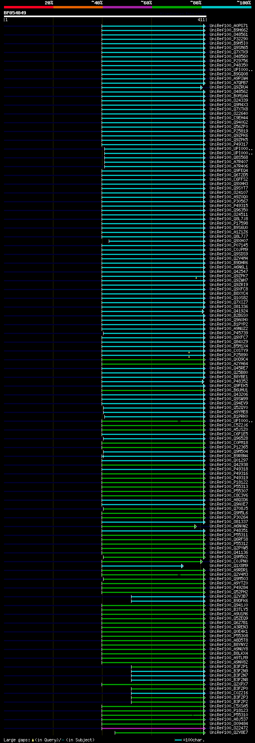Select hit UniRef100_Q42547
The height and width of the screenshot is (743, 255).
229,272
